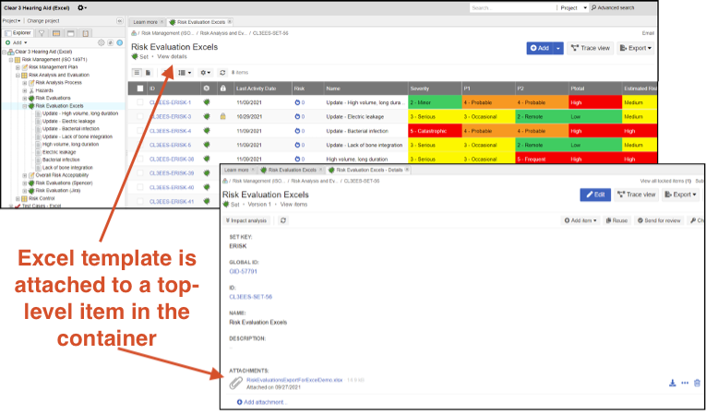The width and height of the screenshot is (706, 413).
Task: Open more options for the attachment
Action: (685, 383)
